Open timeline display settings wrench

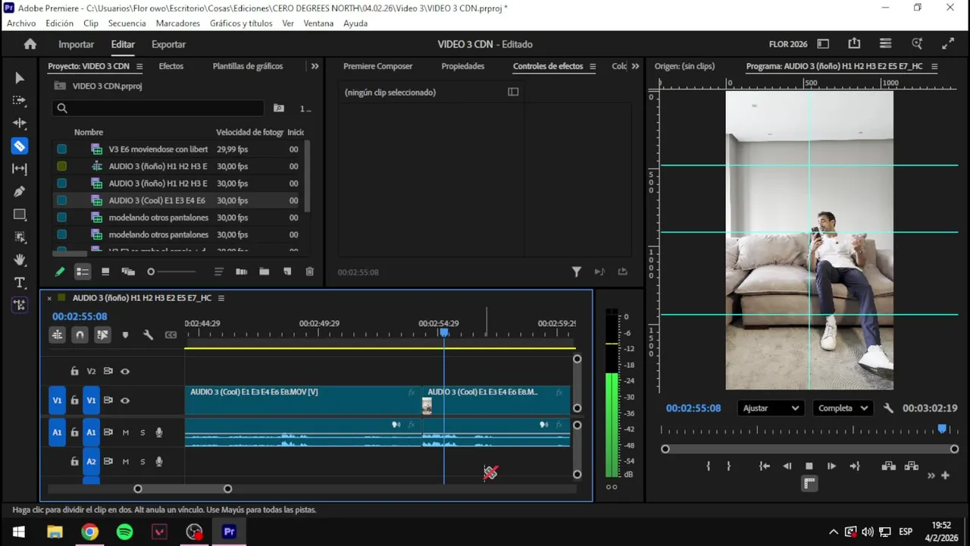click(148, 334)
